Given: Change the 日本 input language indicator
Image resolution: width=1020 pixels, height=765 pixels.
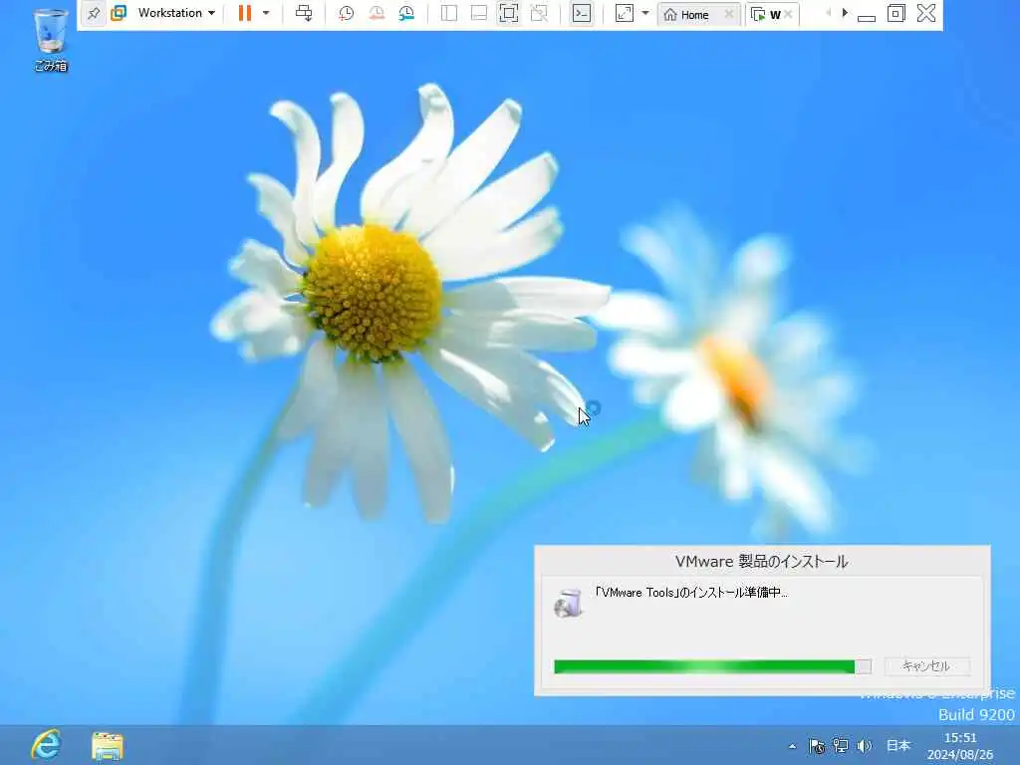Looking at the screenshot, I should [898, 745].
